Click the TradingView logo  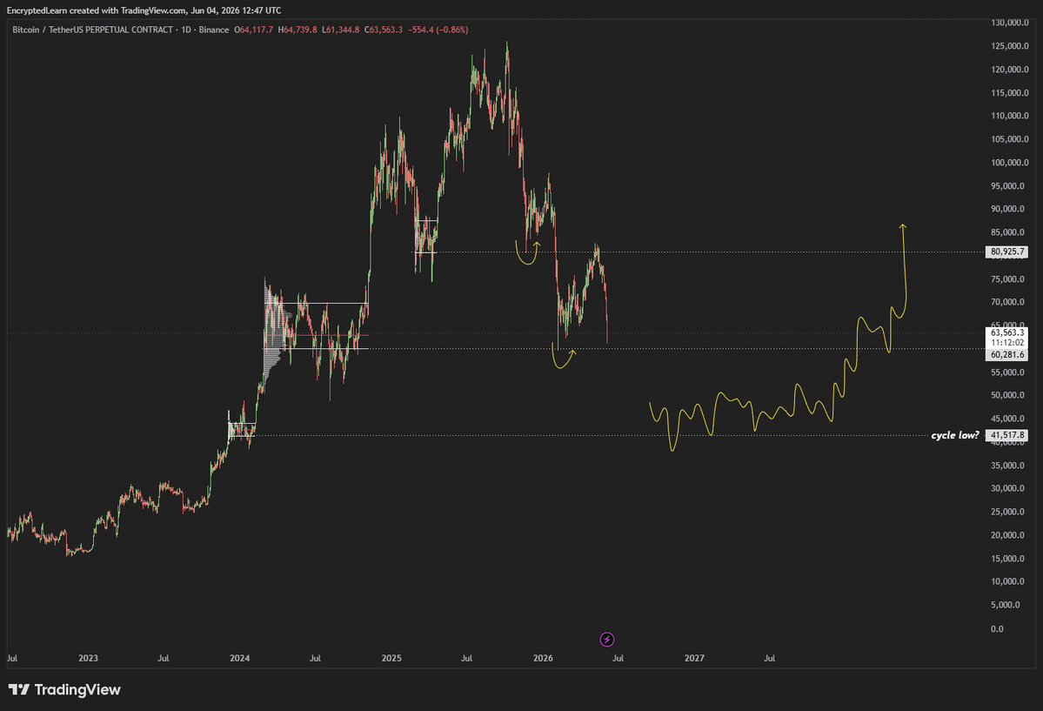coord(64,690)
